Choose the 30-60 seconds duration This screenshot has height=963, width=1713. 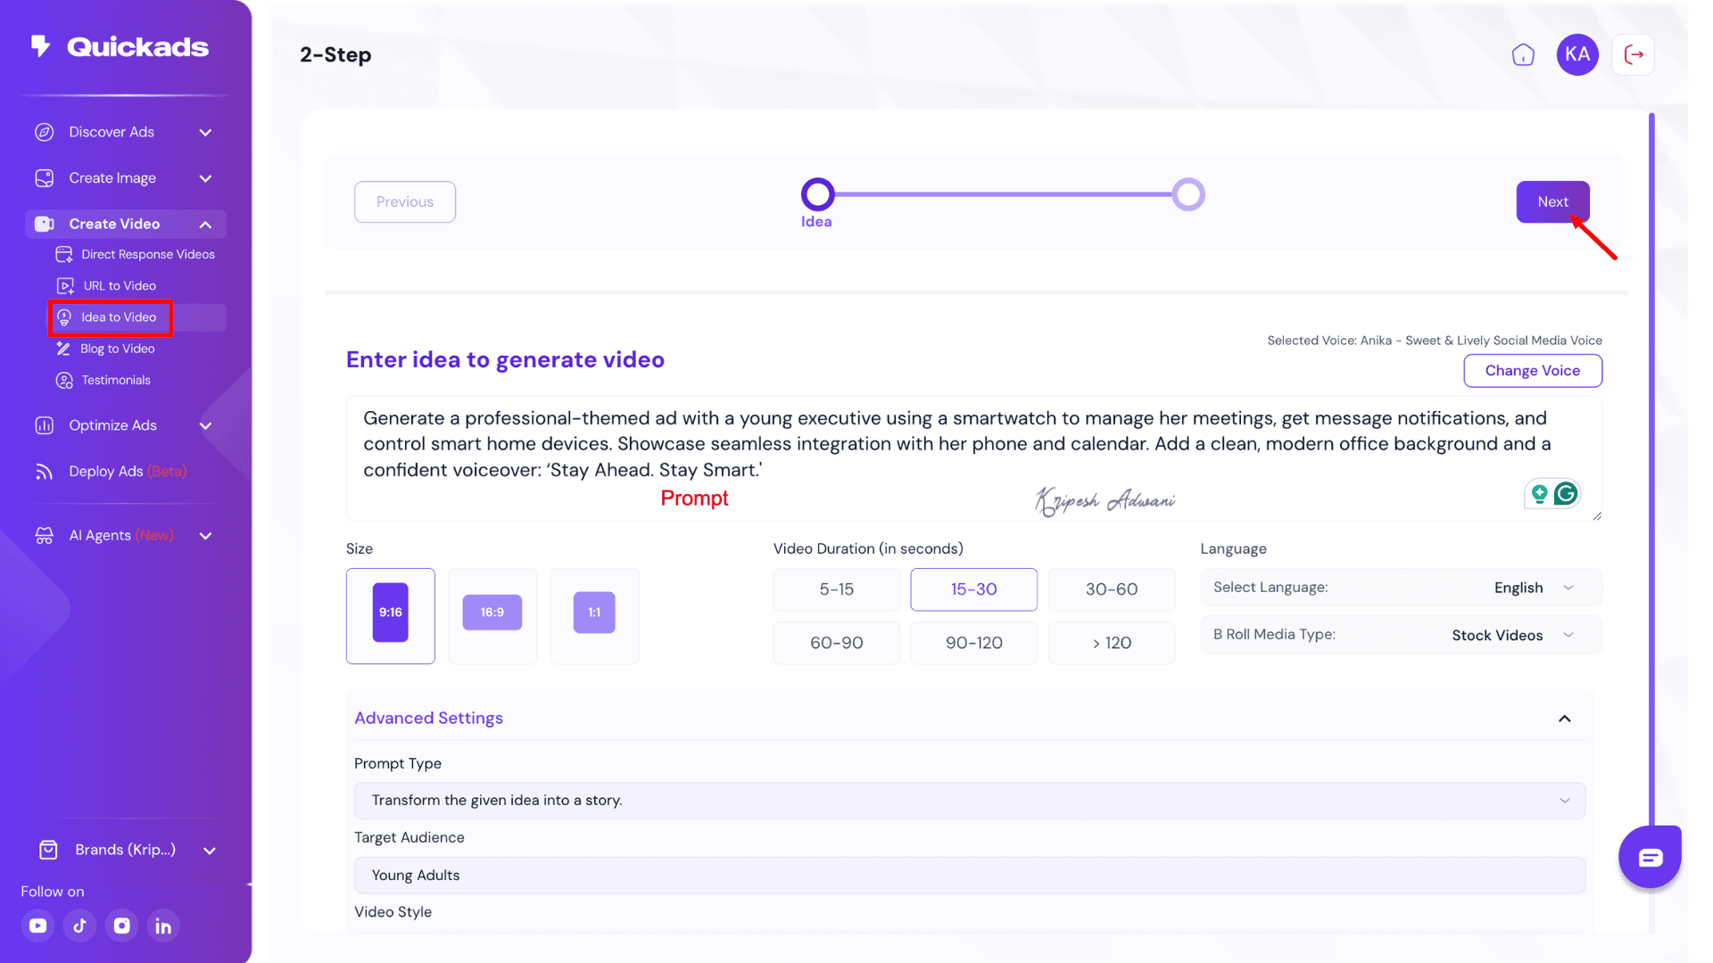pyautogui.click(x=1111, y=589)
